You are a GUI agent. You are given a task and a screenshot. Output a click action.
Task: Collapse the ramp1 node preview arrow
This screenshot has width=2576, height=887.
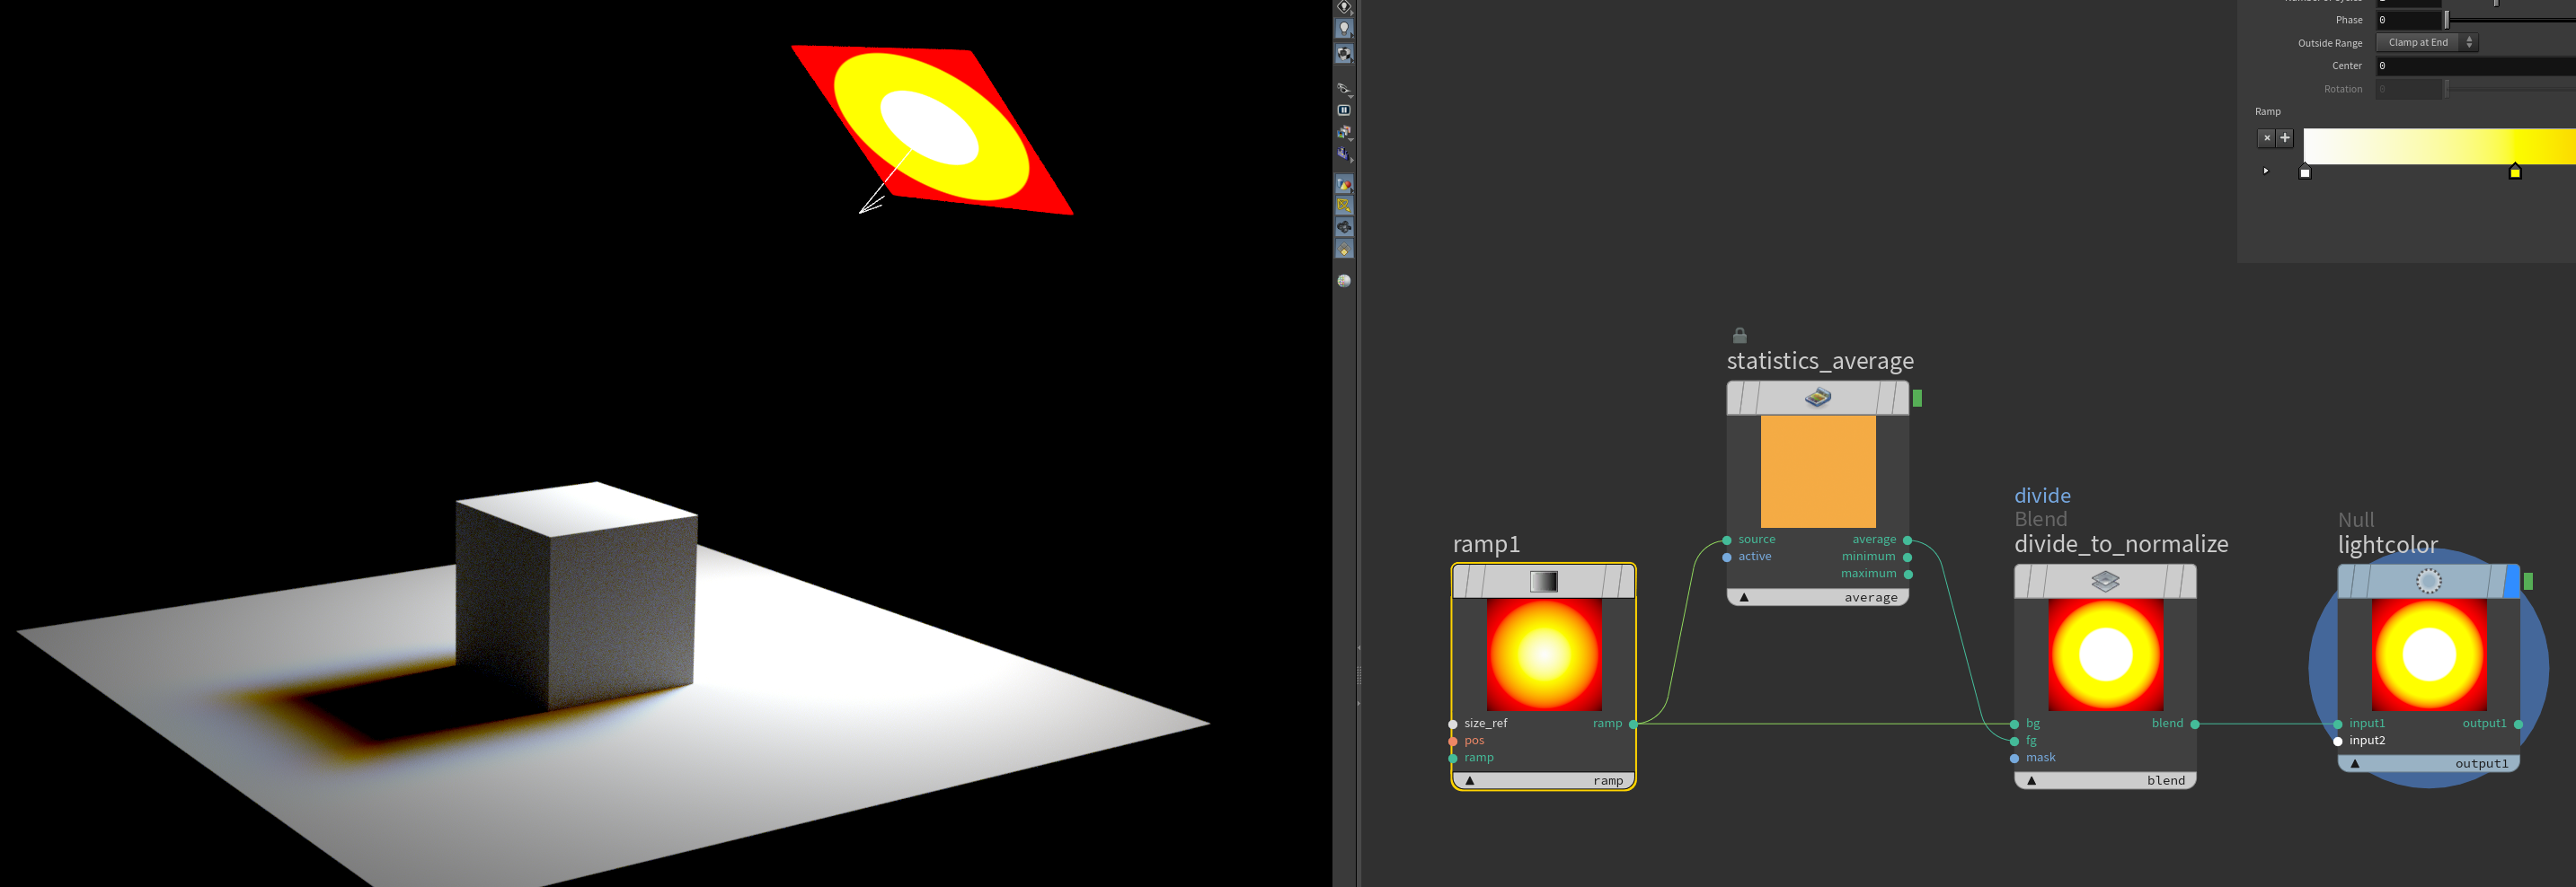[x=1469, y=781]
